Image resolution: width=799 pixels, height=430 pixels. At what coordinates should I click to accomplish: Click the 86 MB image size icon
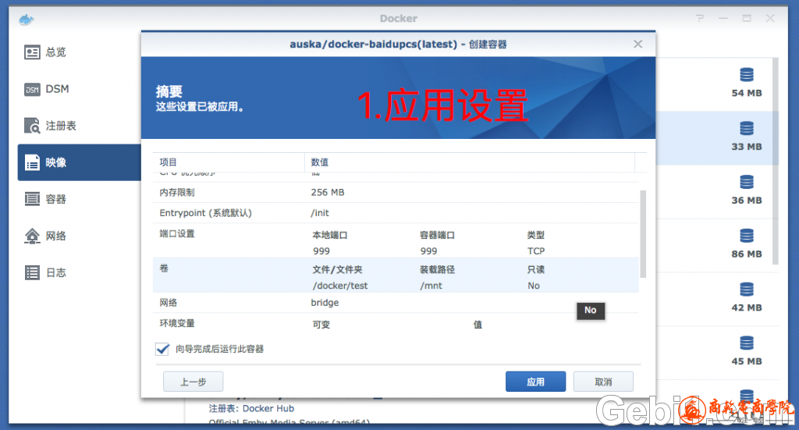747,236
